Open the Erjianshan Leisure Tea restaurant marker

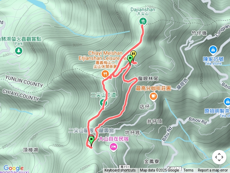coord(105,74)
